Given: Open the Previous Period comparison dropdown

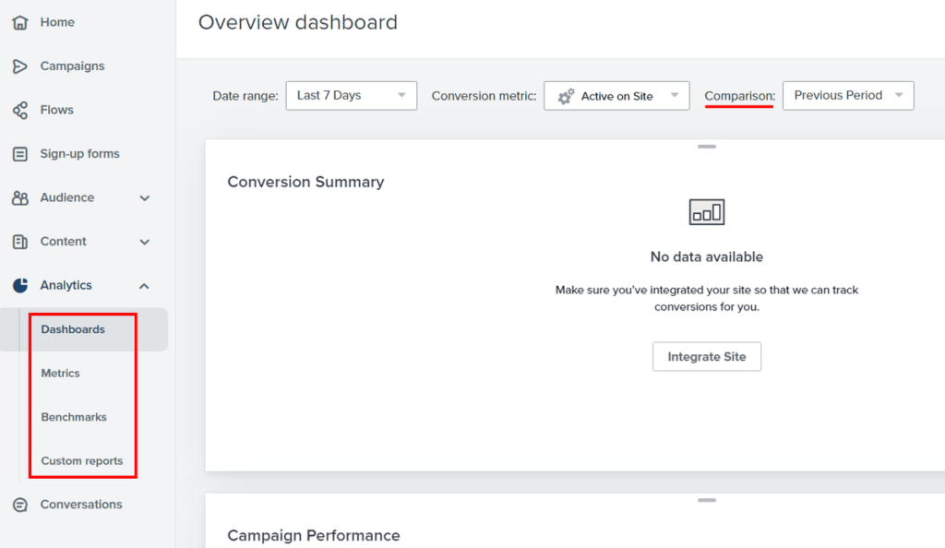Looking at the screenshot, I should [847, 96].
